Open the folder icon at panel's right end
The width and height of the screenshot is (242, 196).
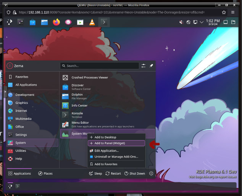point(233,22)
